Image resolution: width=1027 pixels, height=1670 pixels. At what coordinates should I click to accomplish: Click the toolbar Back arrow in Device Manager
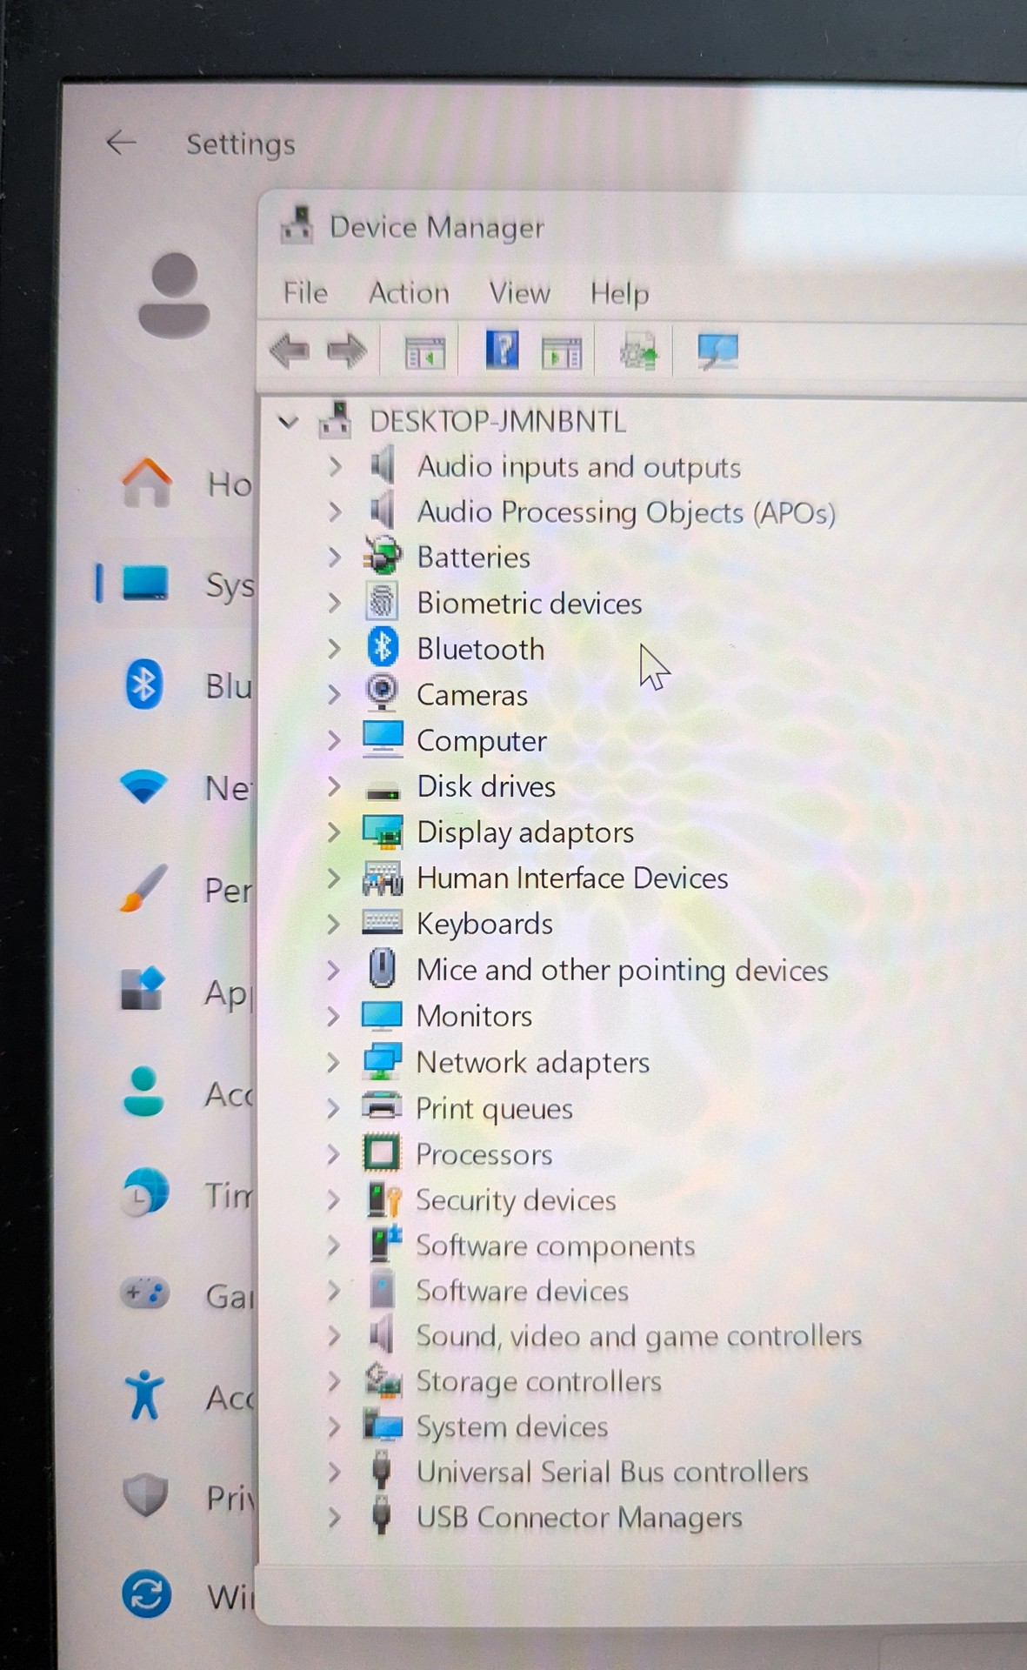(x=290, y=351)
